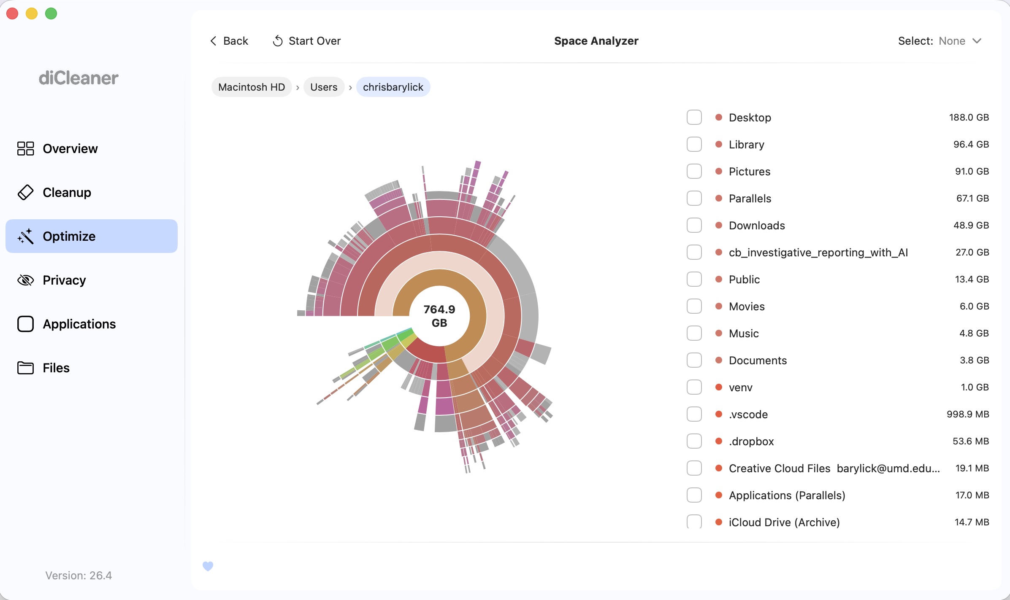Image resolution: width=1010 pixels, height=600 pixels.
Task: Click the 998.9 MB size value
Action: click(968, 414)
